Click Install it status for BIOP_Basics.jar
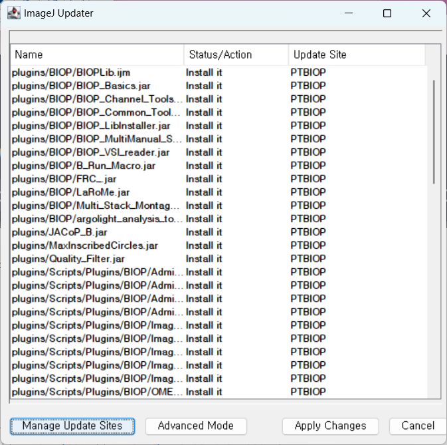 (204, 86)
